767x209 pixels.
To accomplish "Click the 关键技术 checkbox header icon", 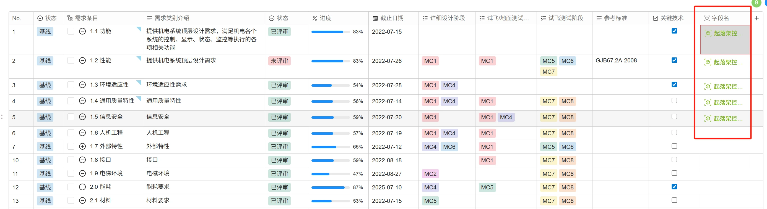I will pos(655,18).
